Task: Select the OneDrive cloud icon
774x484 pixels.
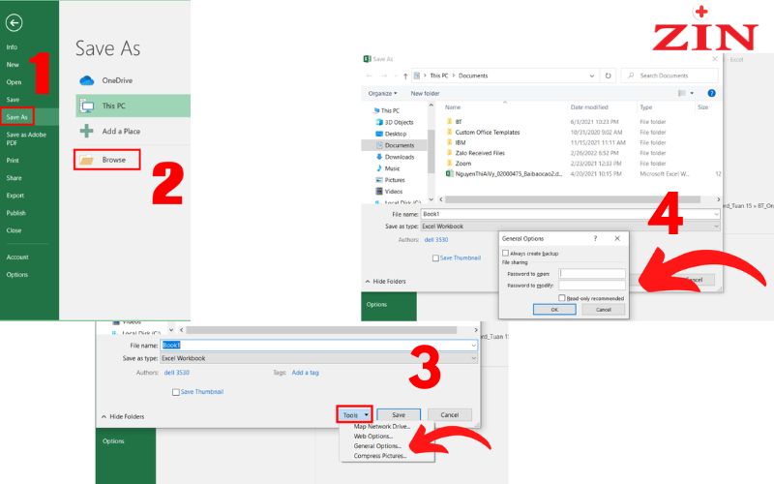Action: (x=87, y=80)
